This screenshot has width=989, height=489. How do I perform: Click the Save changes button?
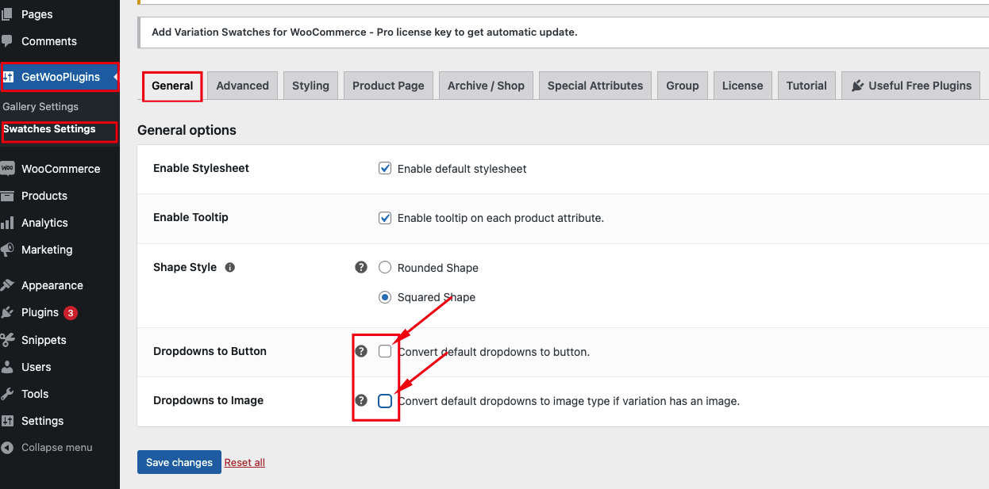pos(179,462)
